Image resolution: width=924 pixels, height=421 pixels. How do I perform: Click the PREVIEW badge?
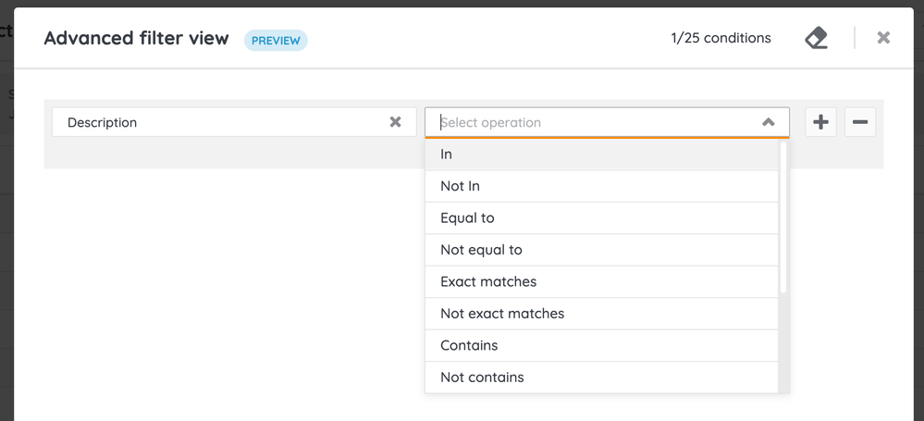pos(276,40)
